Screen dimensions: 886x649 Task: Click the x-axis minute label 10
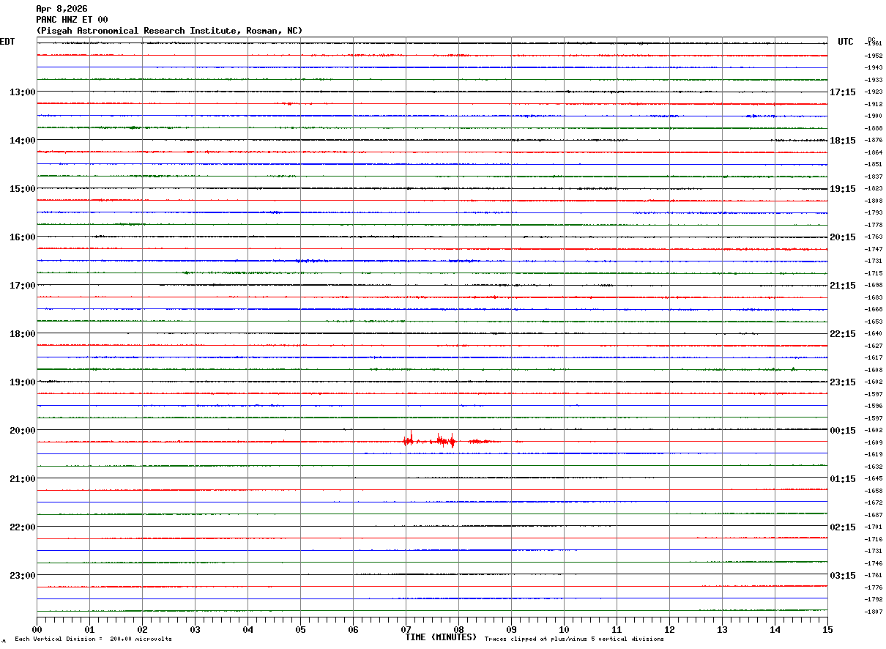pos(564,630)
